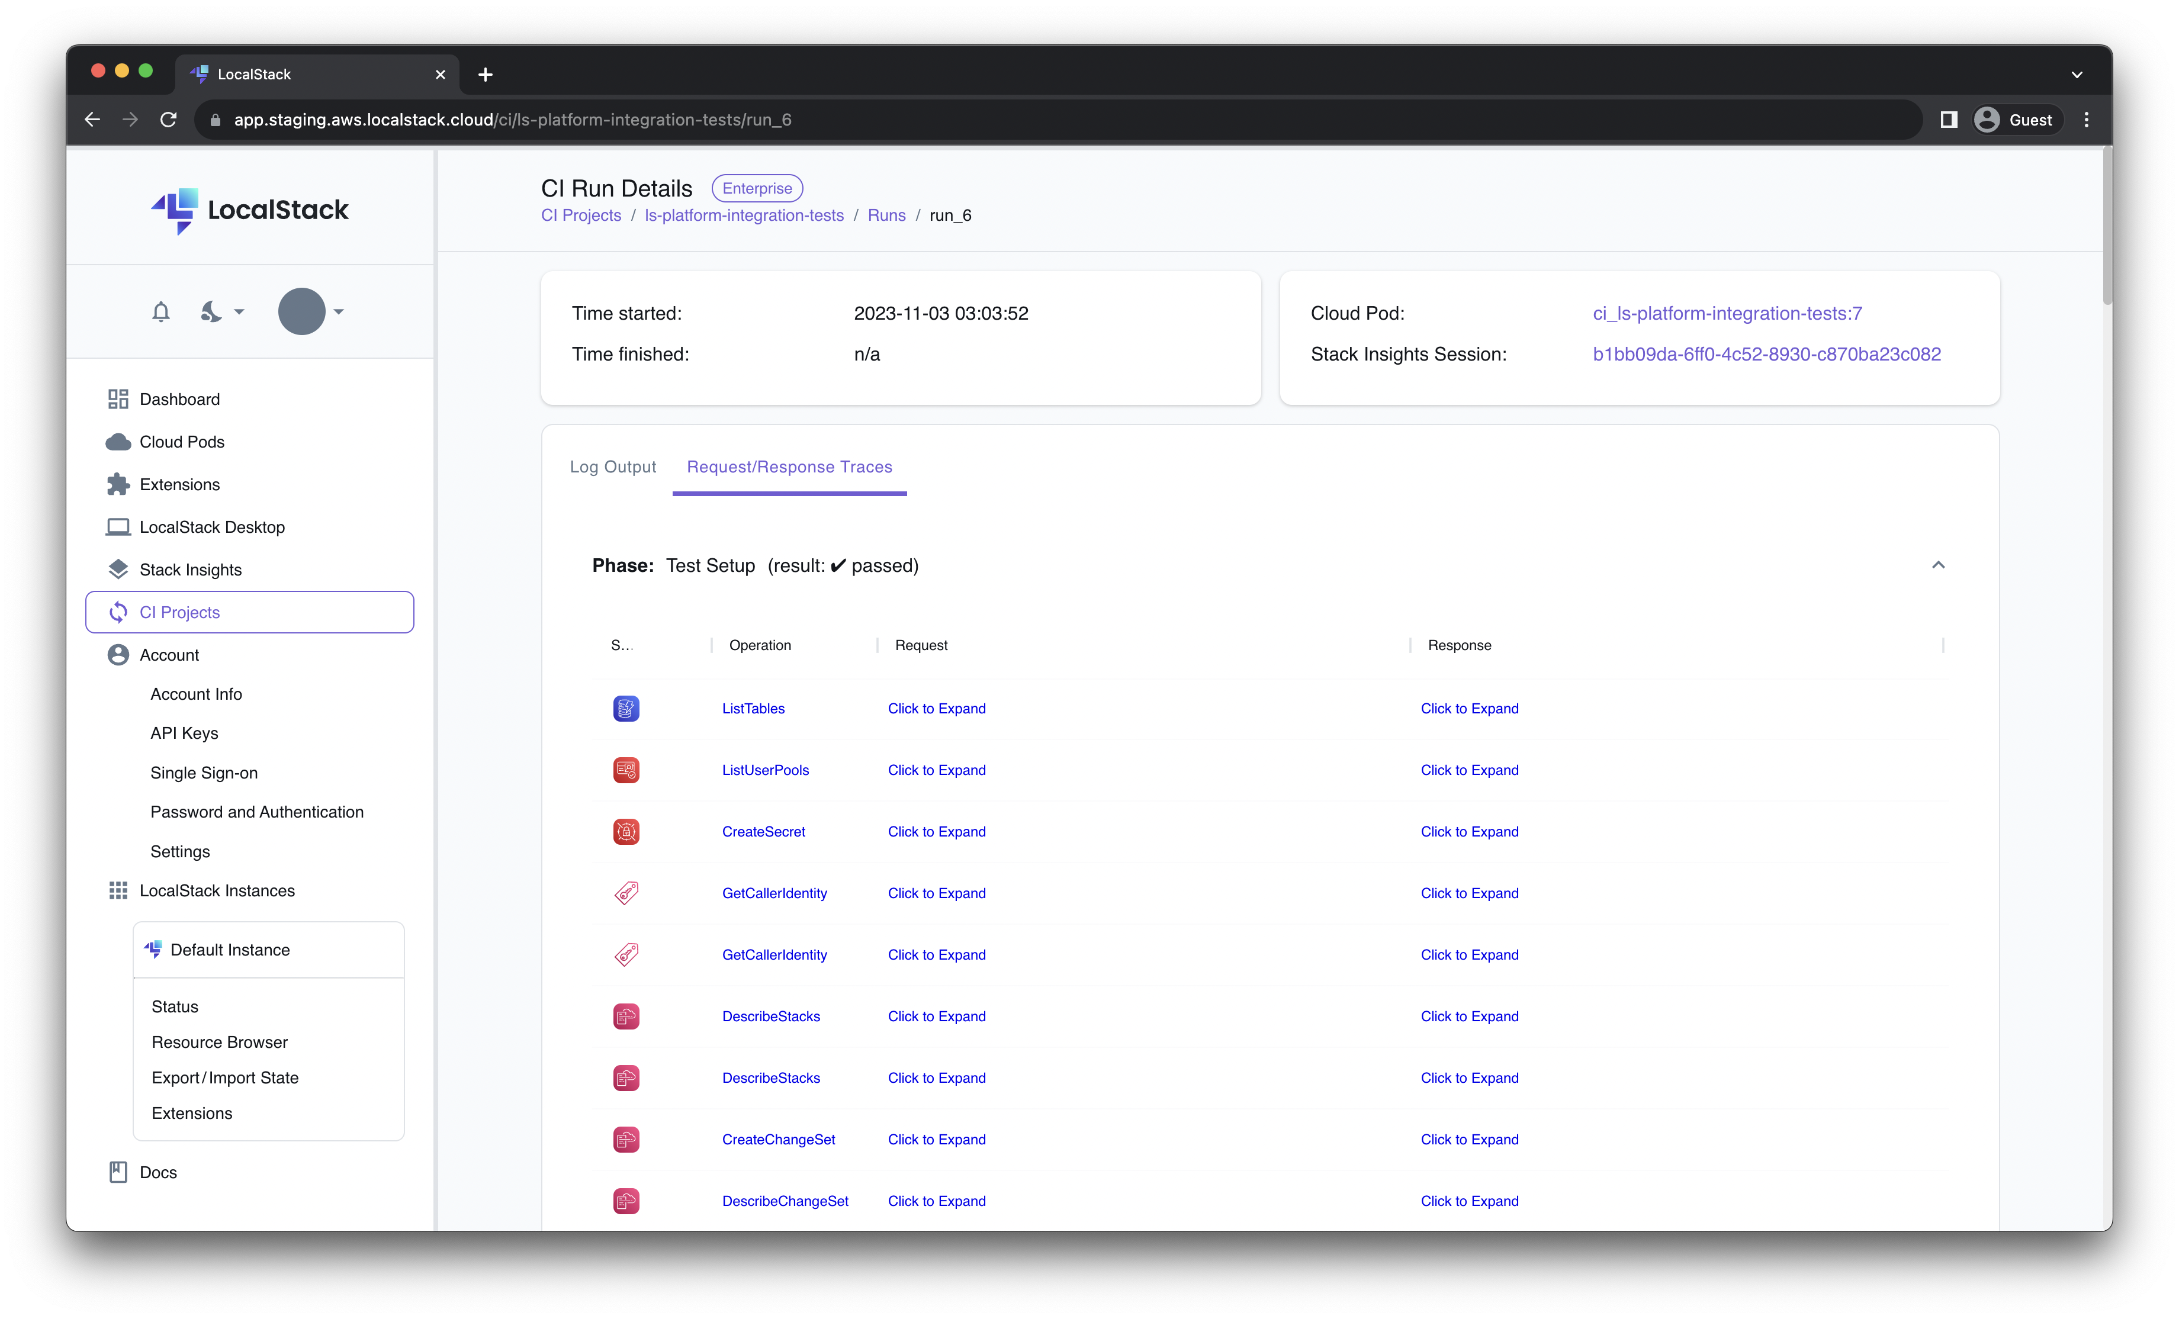The height and width of the screenshot is (1319, 2179).
Task: Click the Secrets Manager icon in CreateSecret row
Action: [x=626, y=831]
